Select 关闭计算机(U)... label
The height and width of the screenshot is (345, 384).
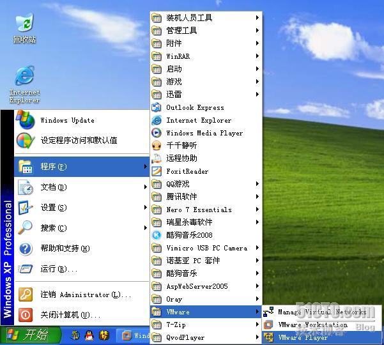[x=70, y=315]
